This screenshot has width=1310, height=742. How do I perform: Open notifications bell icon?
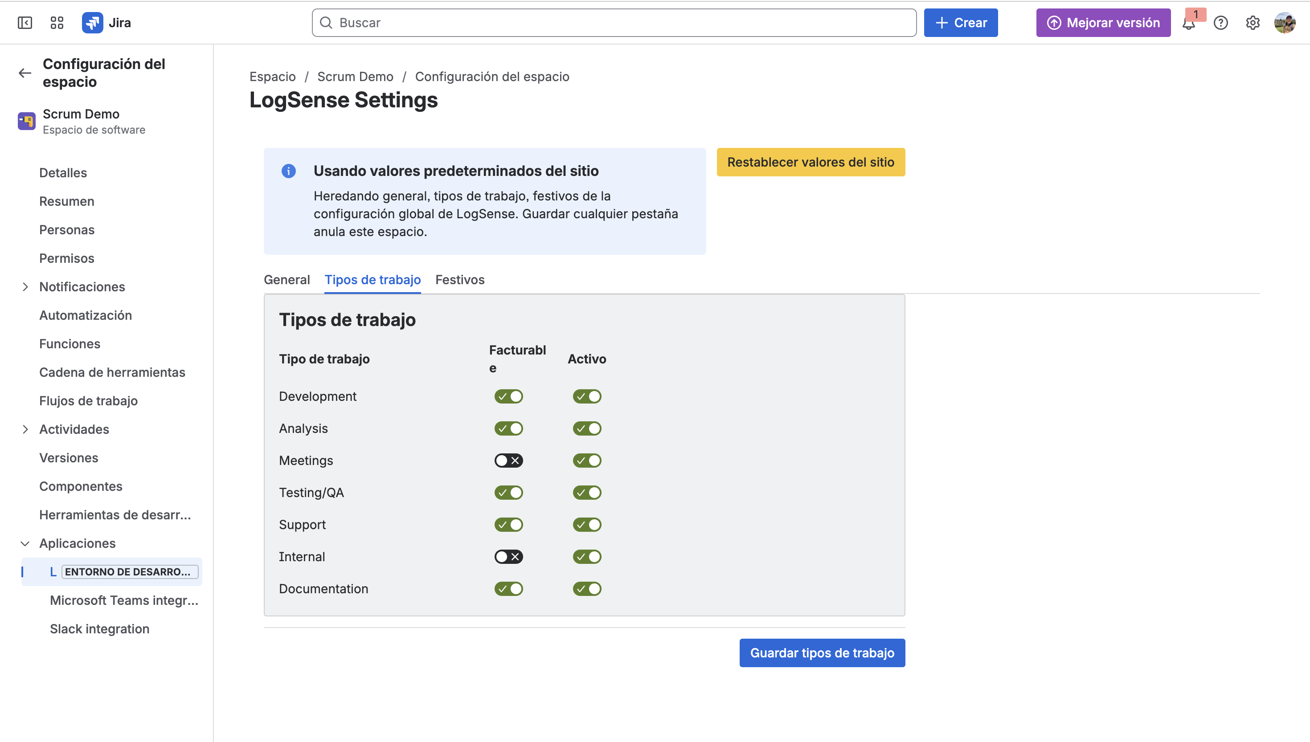click(x=1188, y=24)
